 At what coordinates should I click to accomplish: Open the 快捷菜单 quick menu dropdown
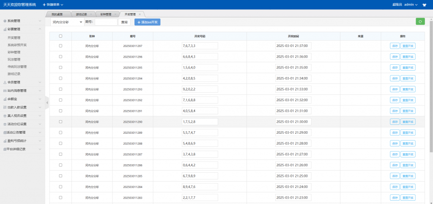pos(53,5)
